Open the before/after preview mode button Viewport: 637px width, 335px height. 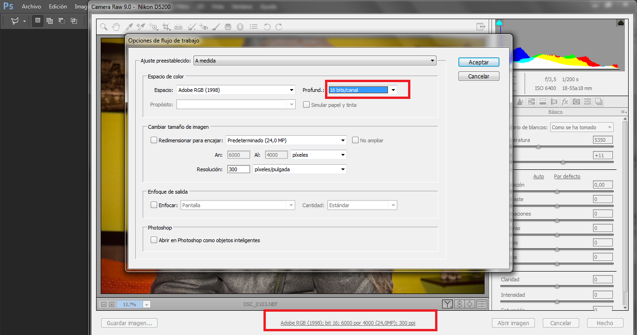(448, 304)
